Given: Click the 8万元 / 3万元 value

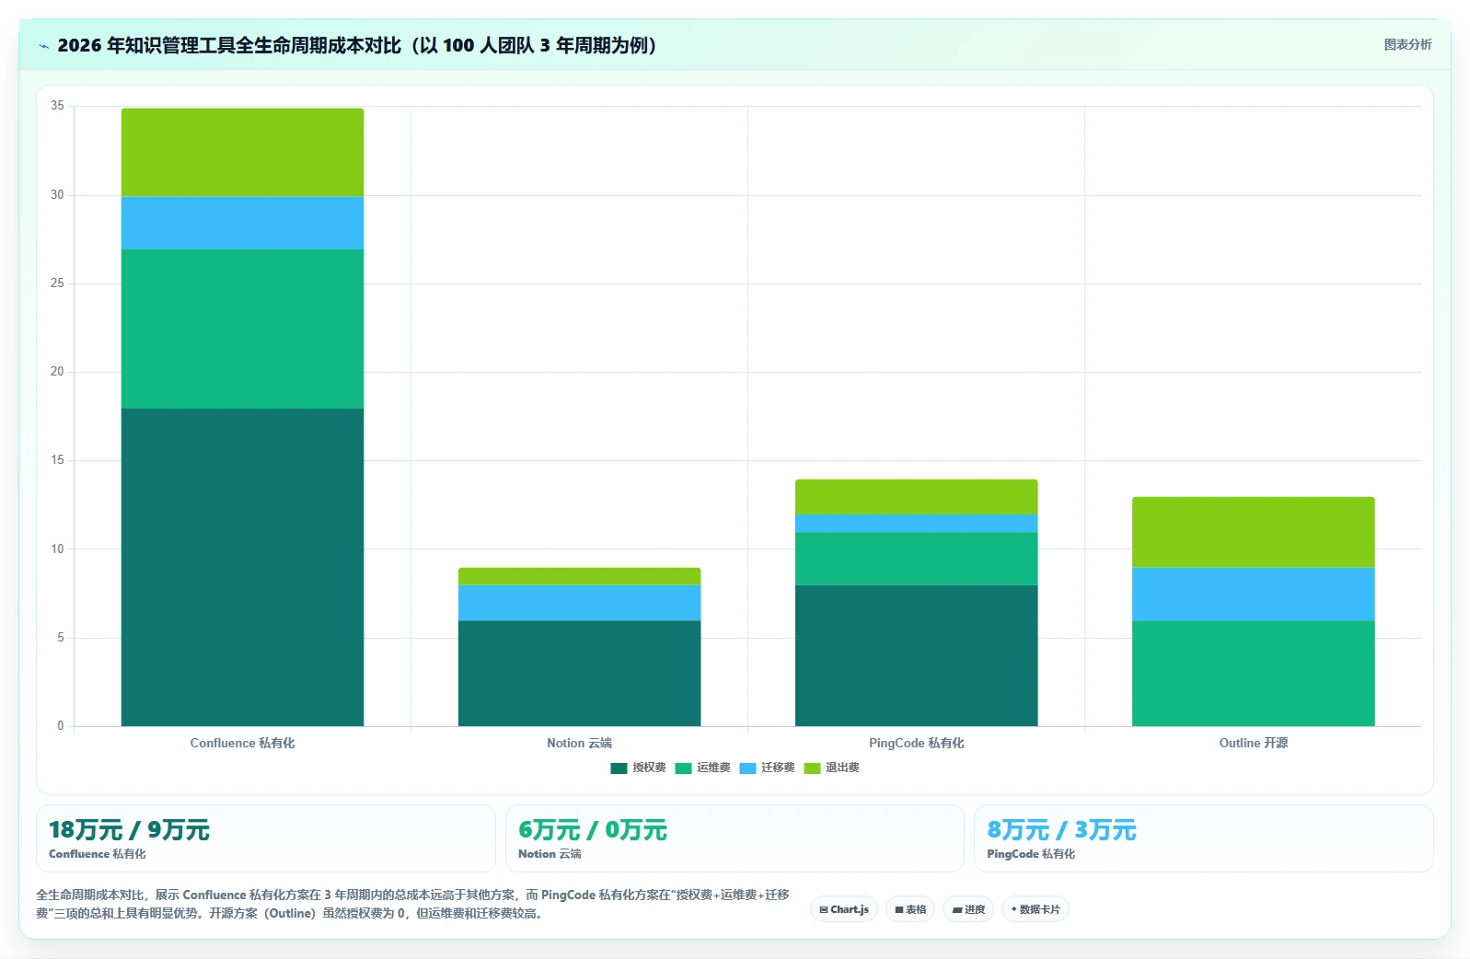Looking at the screenshot, I should tap(1061, 830).
